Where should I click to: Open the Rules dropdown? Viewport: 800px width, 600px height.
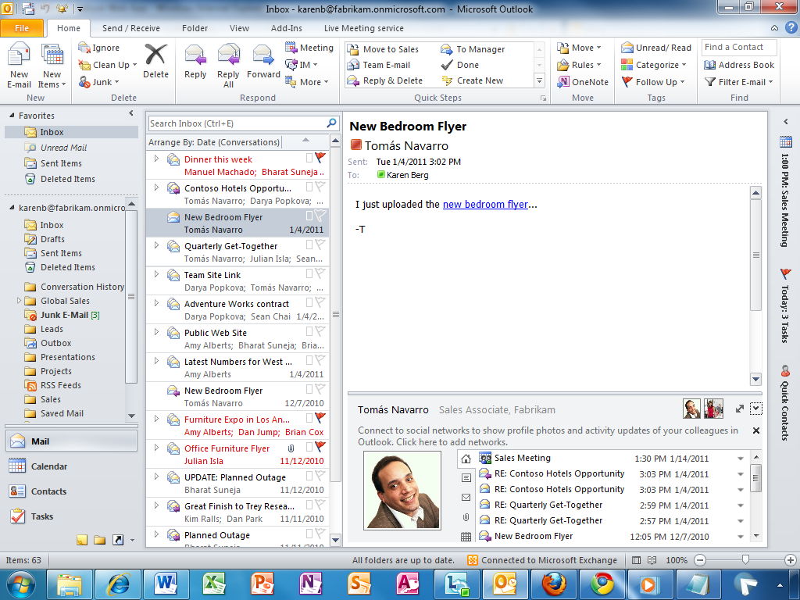click(579, 65)
